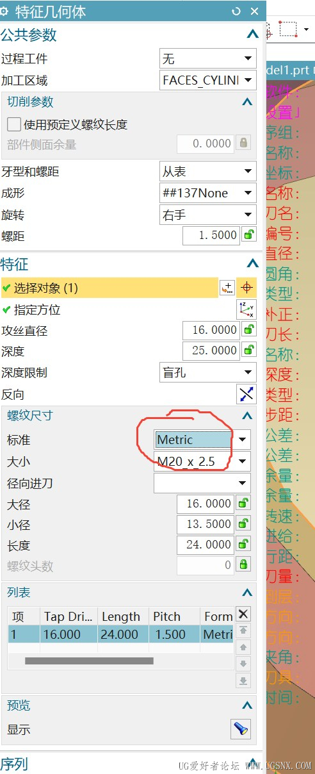Select list row 1 with 16.000 tap drill
This screenshot has height=774, width=315.
click(120, 634)
